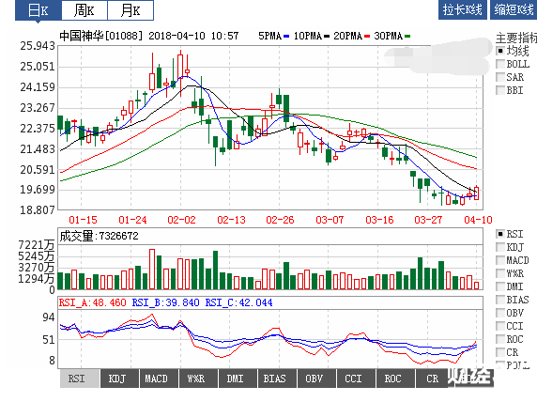Select the CCI option in side list
537x402 pixels.
pyautogui.click(x=500, y=326)
